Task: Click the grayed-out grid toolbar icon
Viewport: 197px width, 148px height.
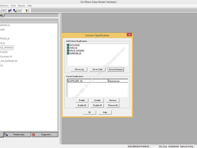Action: (19, 11)
